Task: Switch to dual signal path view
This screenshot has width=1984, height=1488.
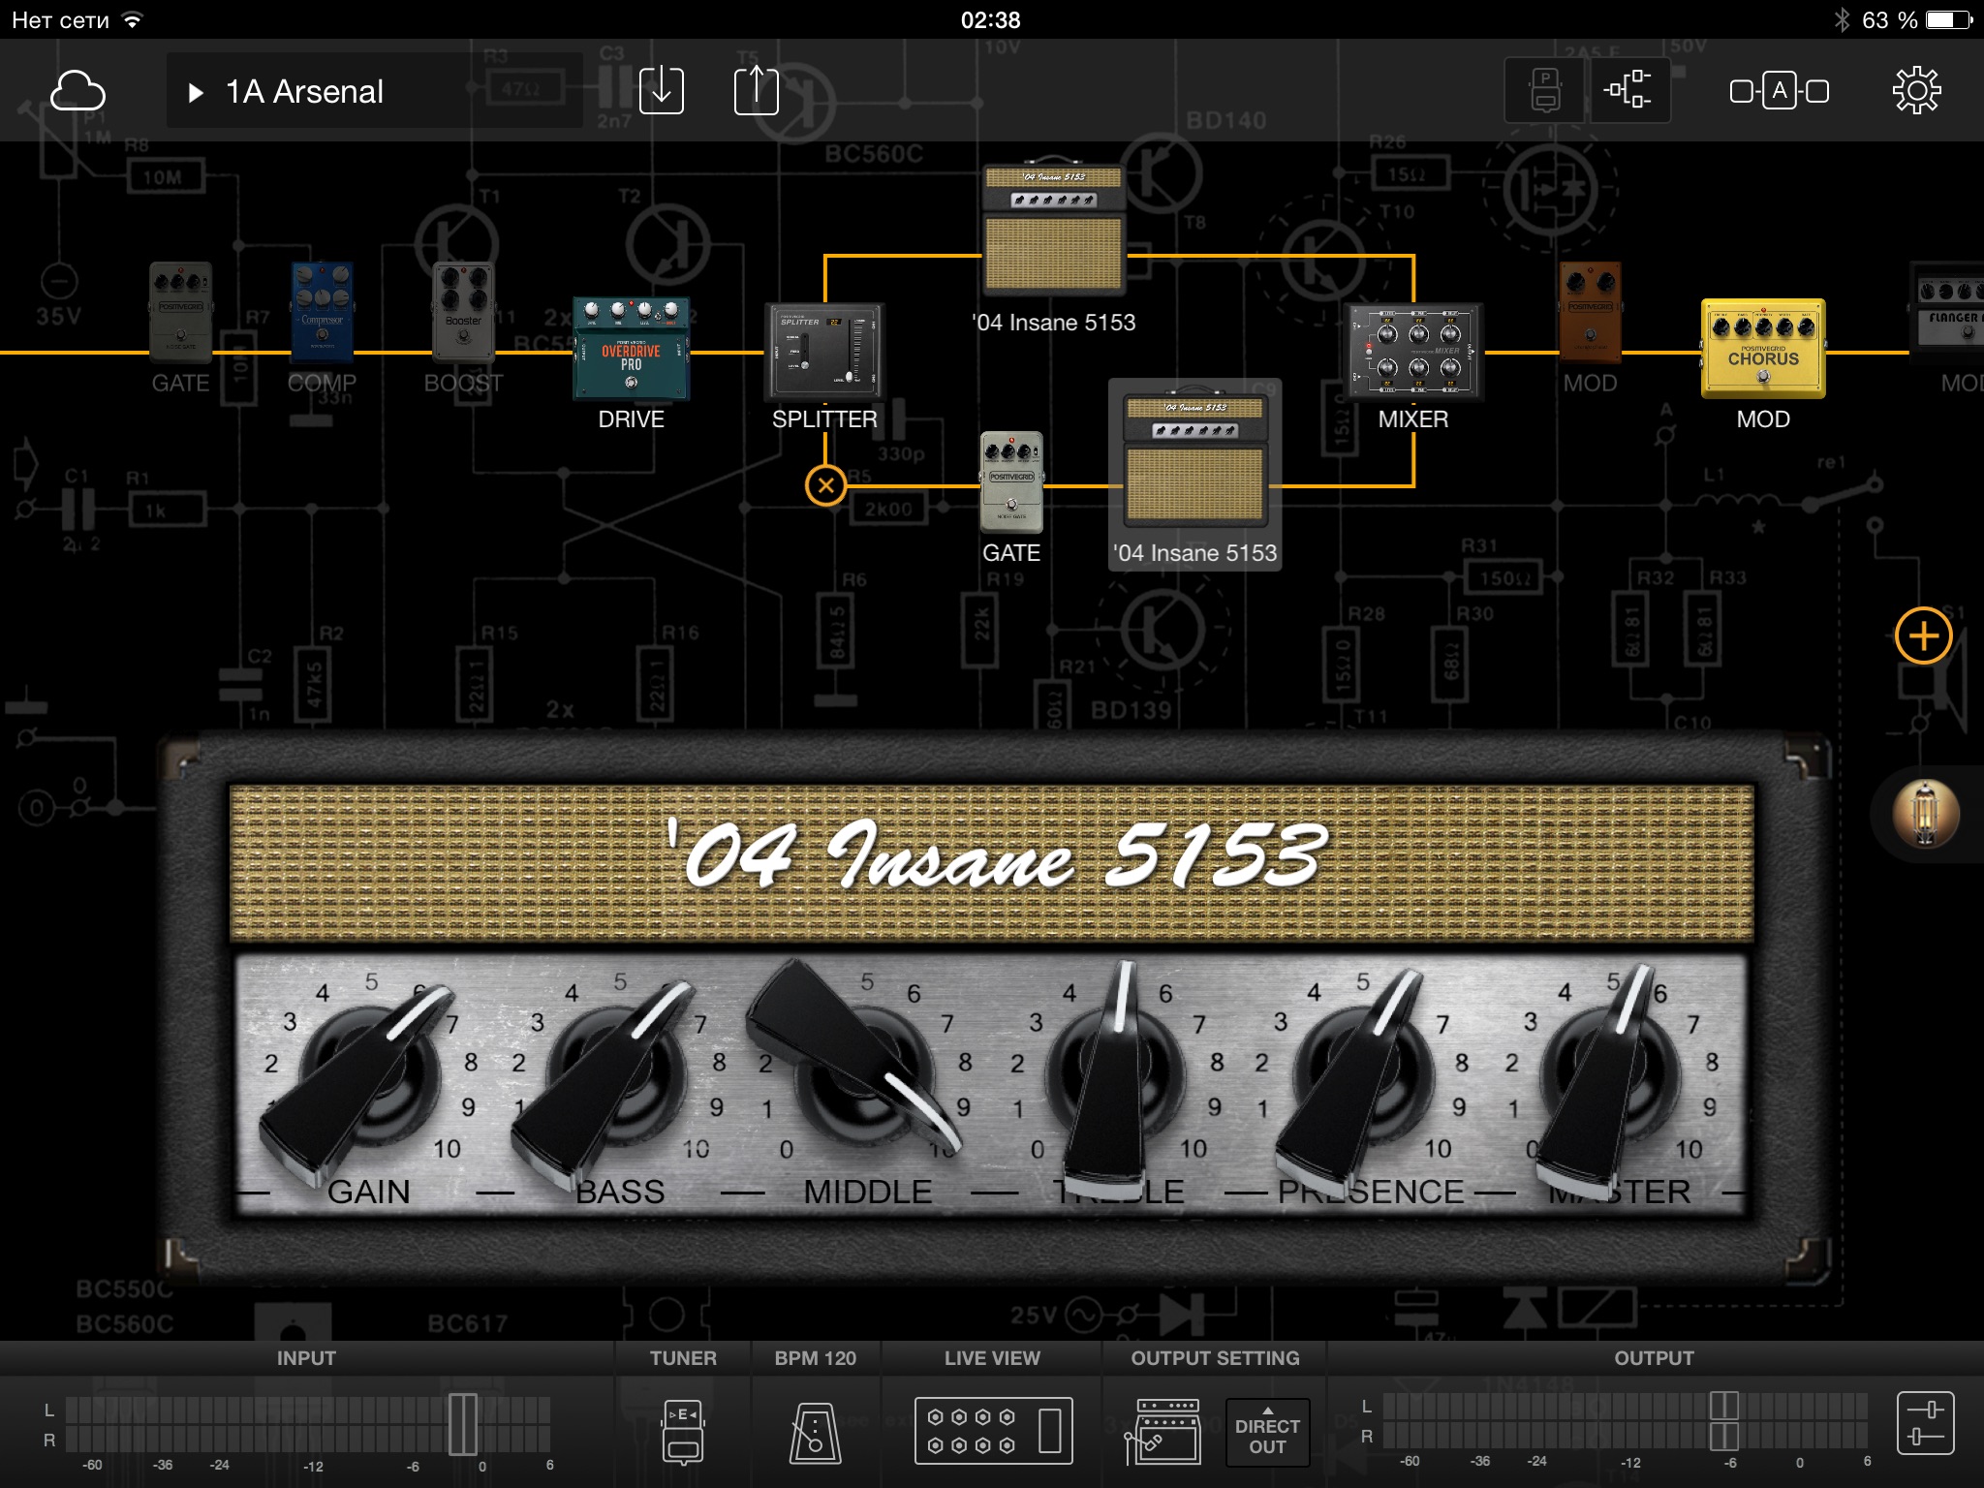Action: pyautogui.click(x=1628, y=90)
